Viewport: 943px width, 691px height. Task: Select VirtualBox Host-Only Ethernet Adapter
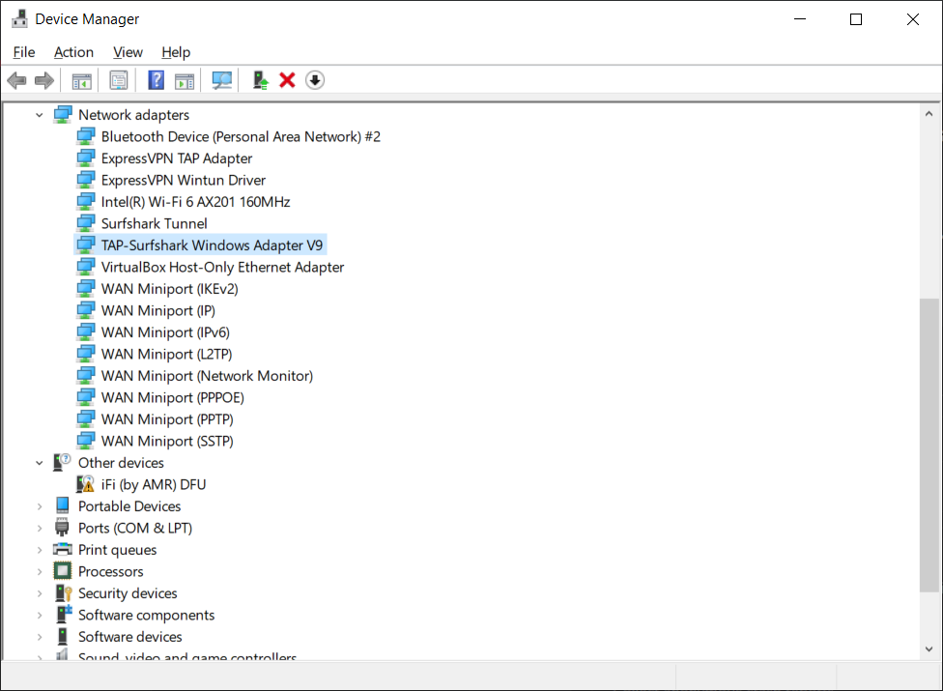coord(222,267)
